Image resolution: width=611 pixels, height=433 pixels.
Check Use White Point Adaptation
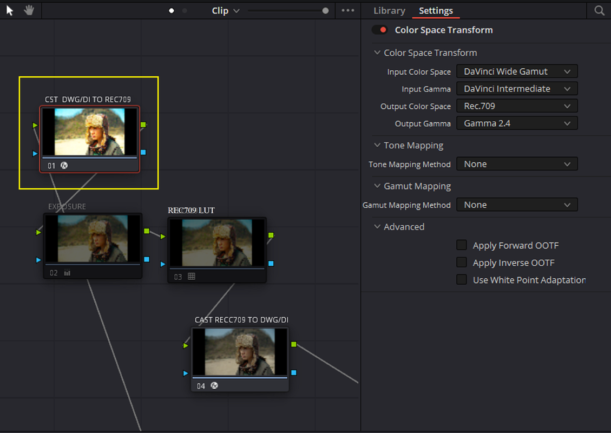tap(462, 279)
